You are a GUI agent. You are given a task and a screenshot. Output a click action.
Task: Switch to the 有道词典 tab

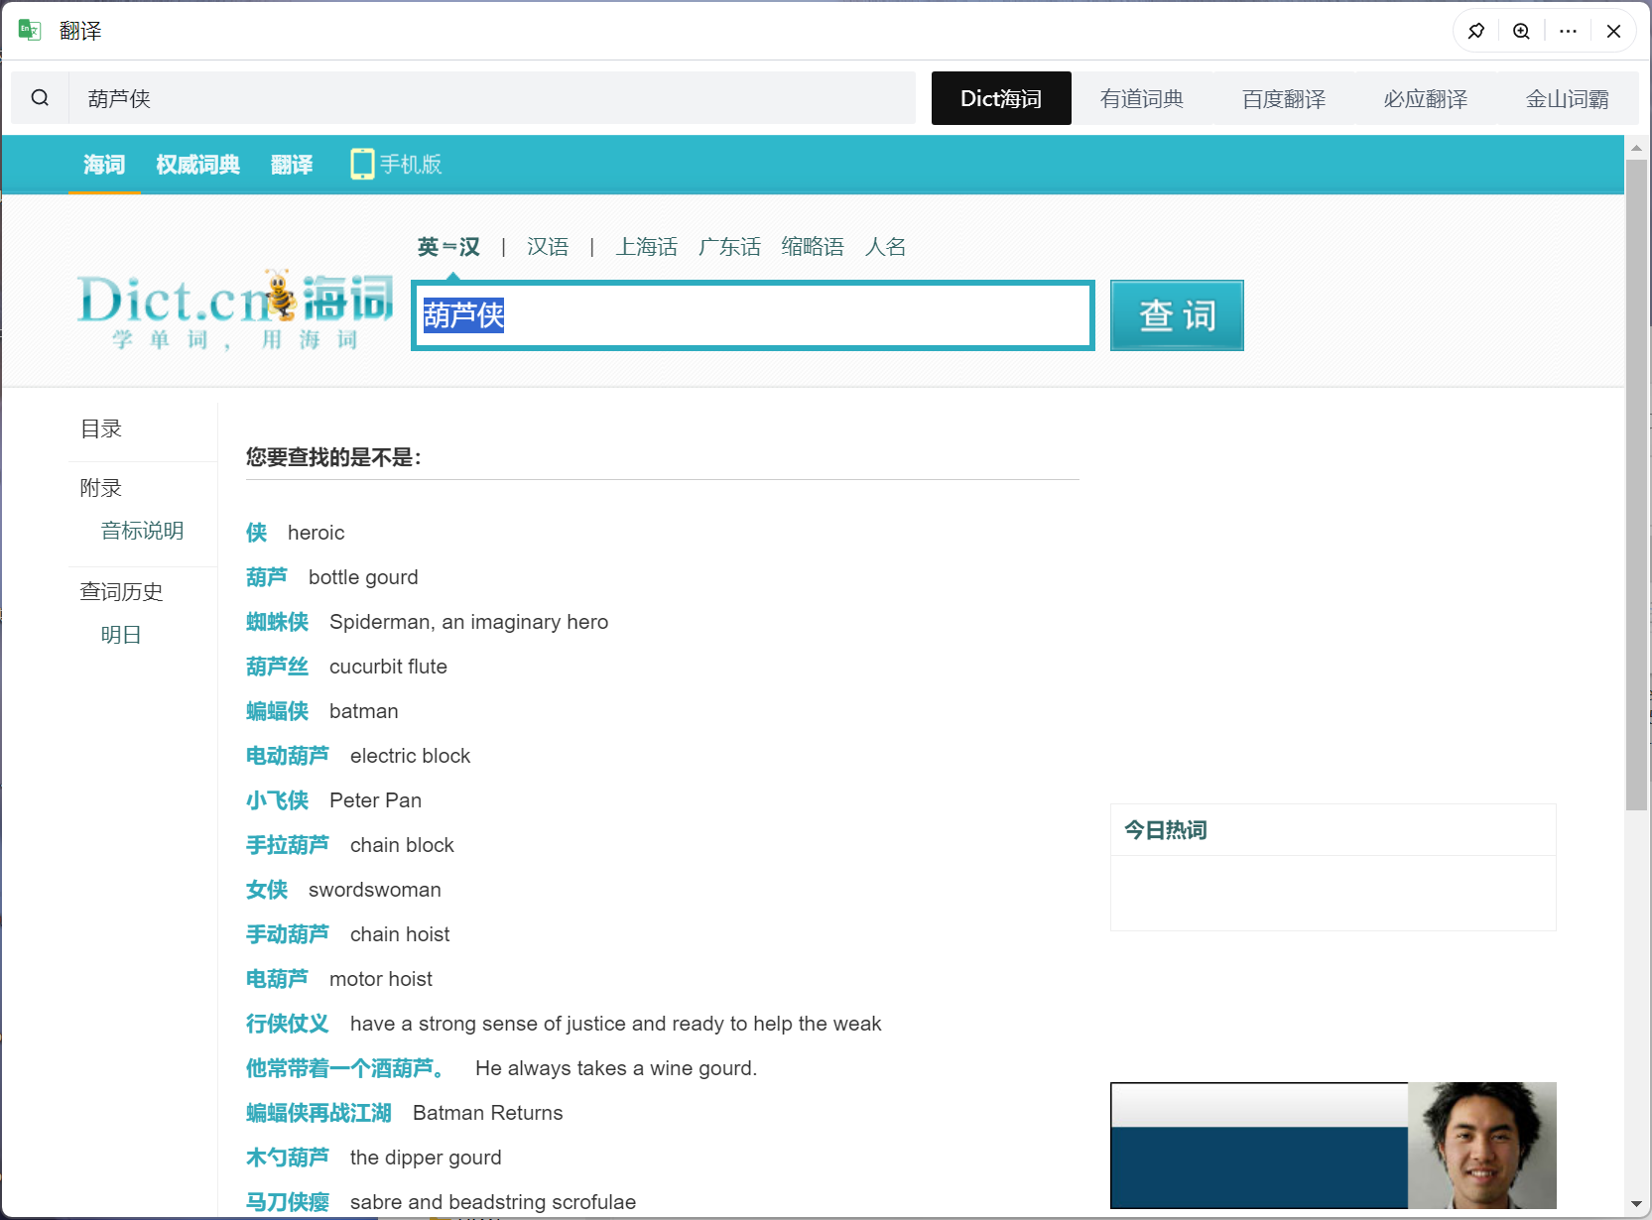click(1142, 98)
